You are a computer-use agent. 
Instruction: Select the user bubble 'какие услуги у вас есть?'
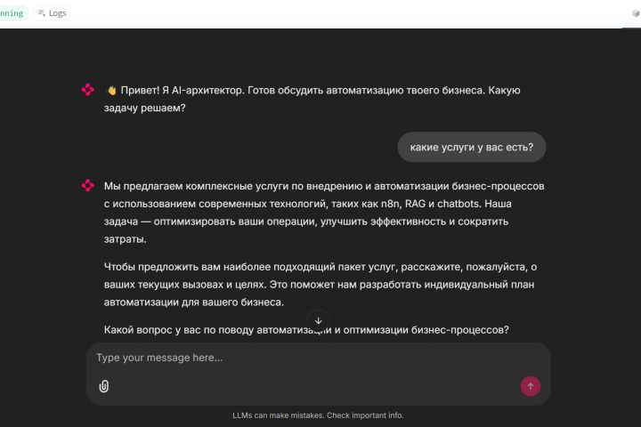click(x=471, y=147)
